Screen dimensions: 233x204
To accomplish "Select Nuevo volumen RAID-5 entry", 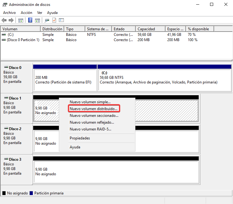I will point(90,129).
